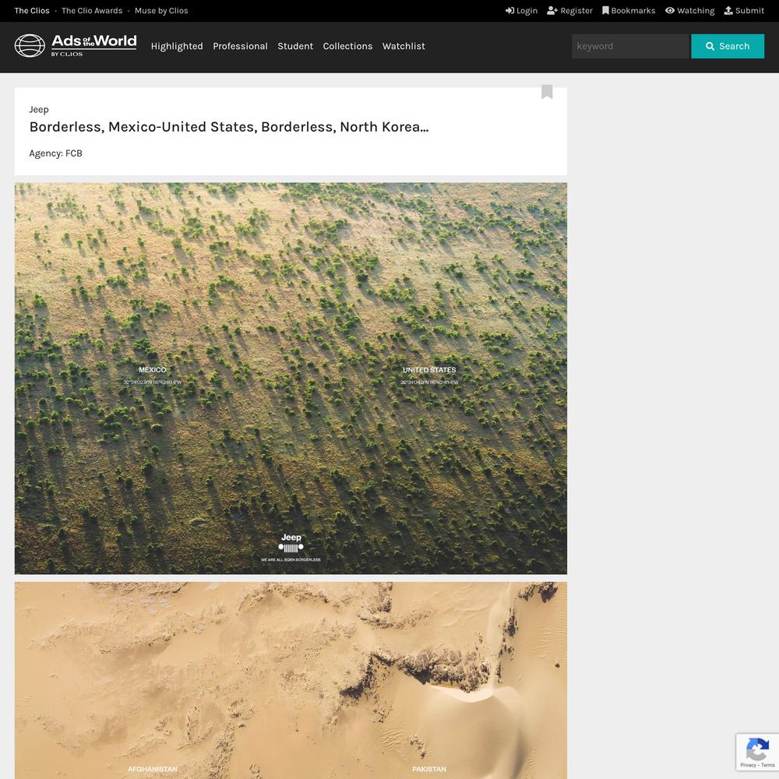
Task: Toggle the bookmark ribbon on the Jeep ad
Action: (x=547, y=91)
